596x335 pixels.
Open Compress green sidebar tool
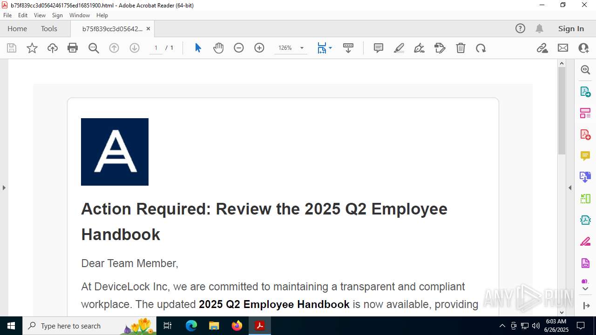pyautogui.click(x=585, y=199)
